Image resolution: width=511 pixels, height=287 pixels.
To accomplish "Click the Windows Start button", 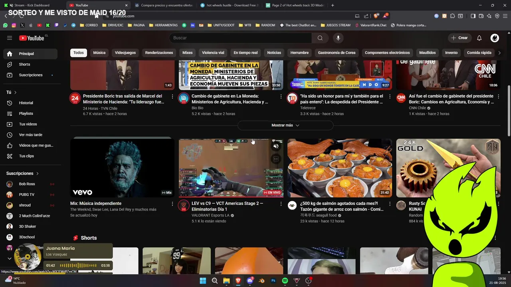I will (203, 281).
